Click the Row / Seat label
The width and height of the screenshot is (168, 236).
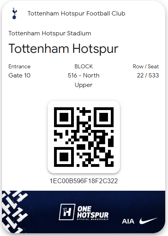(146, 66)
